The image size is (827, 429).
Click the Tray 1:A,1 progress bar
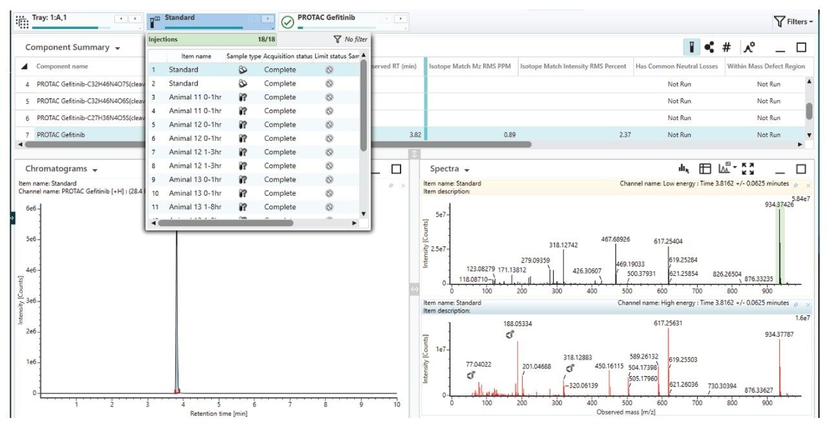72,28
